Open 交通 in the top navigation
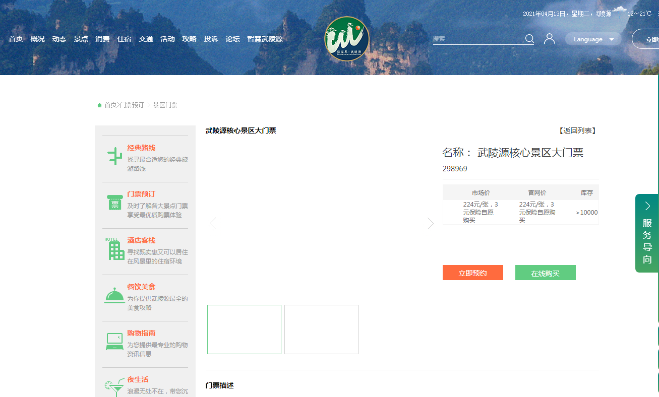This screenshot has height=397, width=659. (x=146, y=39)
